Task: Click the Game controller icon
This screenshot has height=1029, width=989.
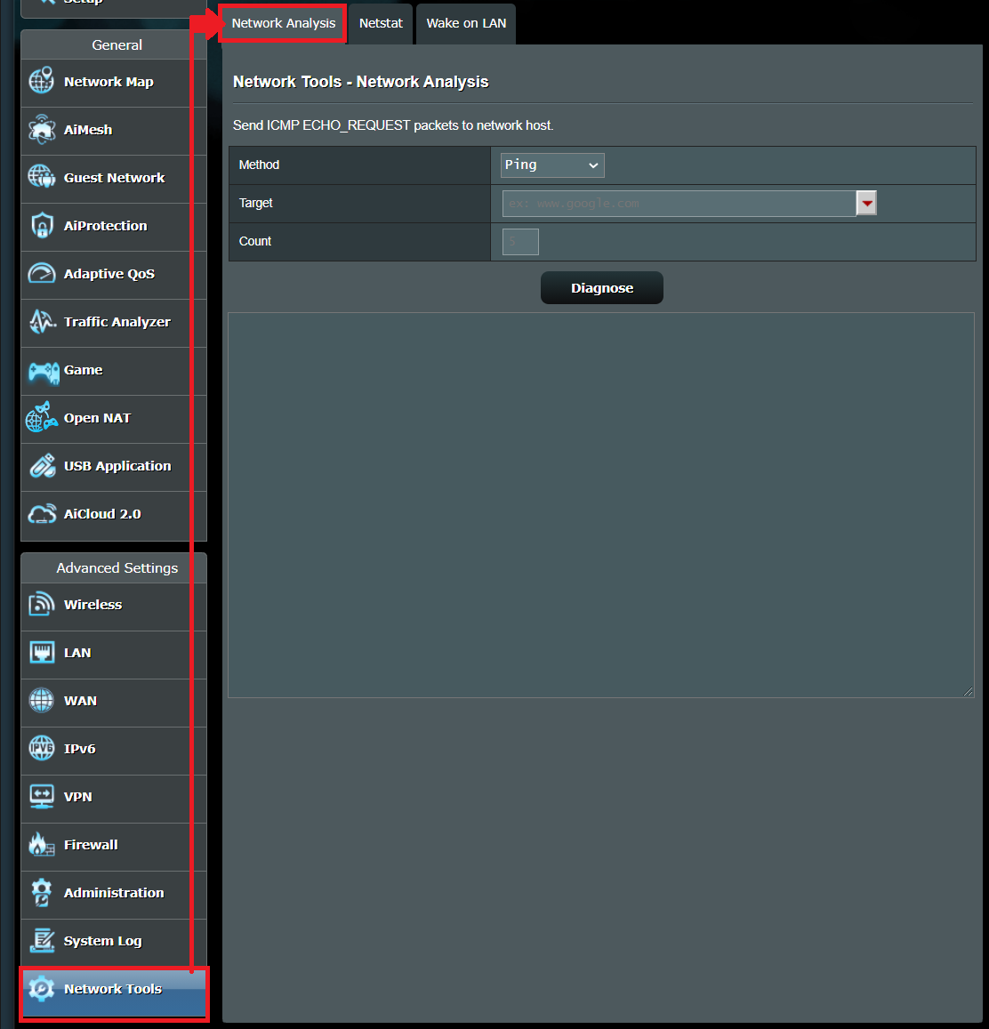Action: [43, 371]
